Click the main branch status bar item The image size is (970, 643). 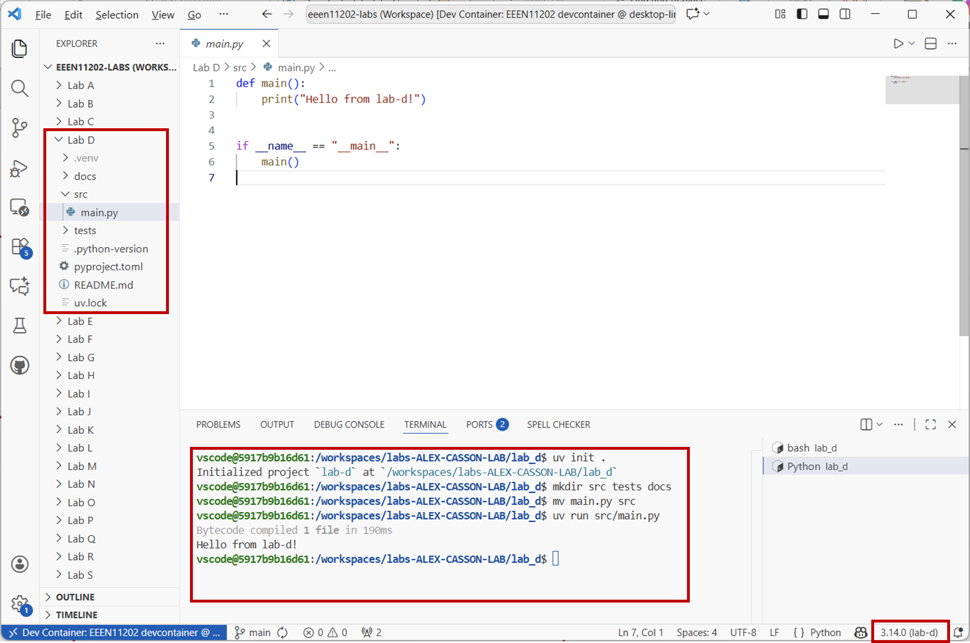coord(253,633)
